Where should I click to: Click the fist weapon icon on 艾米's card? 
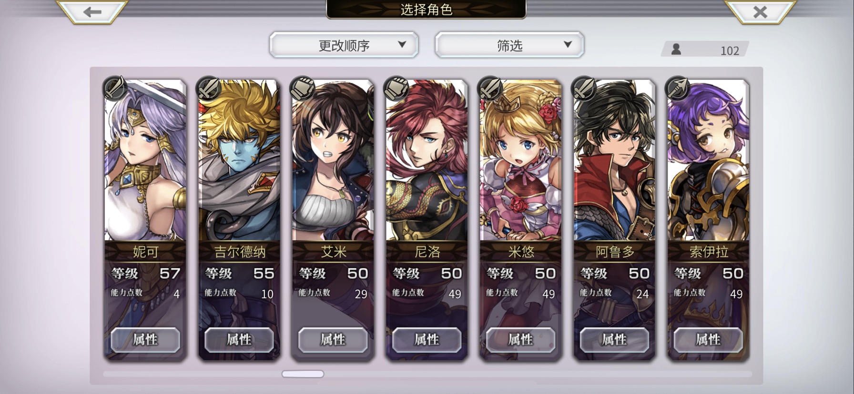click(303, 88)
